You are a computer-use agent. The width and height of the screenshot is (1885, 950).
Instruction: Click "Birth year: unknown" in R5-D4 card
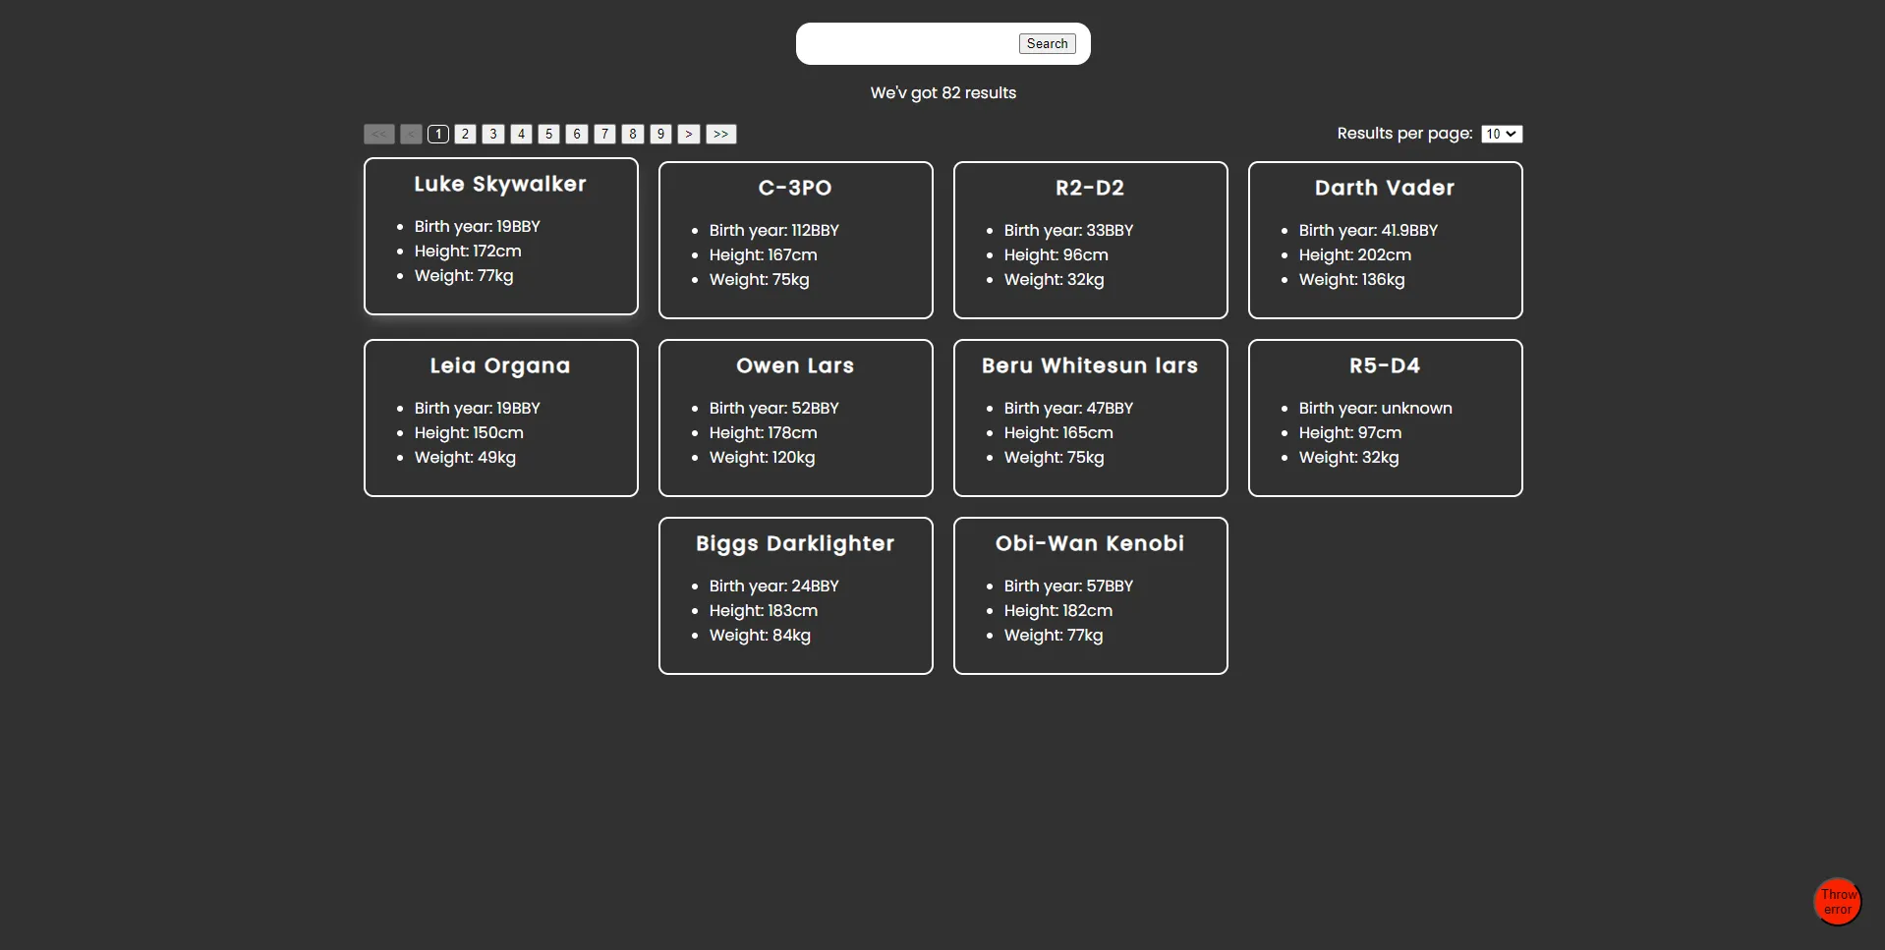click(1376, 408)
